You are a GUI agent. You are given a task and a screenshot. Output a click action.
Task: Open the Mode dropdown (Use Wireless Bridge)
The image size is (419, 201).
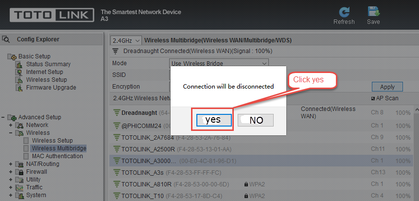point(219,63)
